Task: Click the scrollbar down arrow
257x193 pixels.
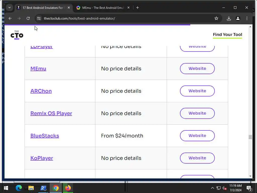Action: click(x=250, y=176)
